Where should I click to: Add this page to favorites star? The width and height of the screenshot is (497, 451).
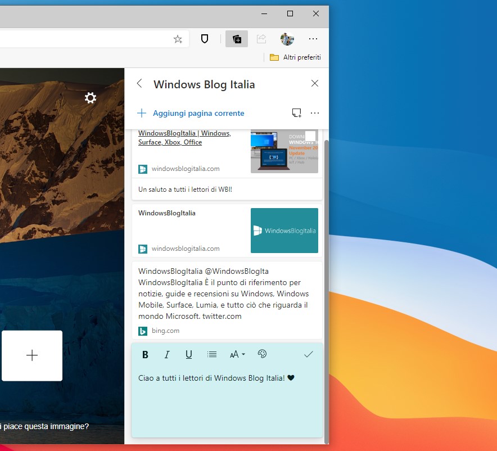click(178, 39)
